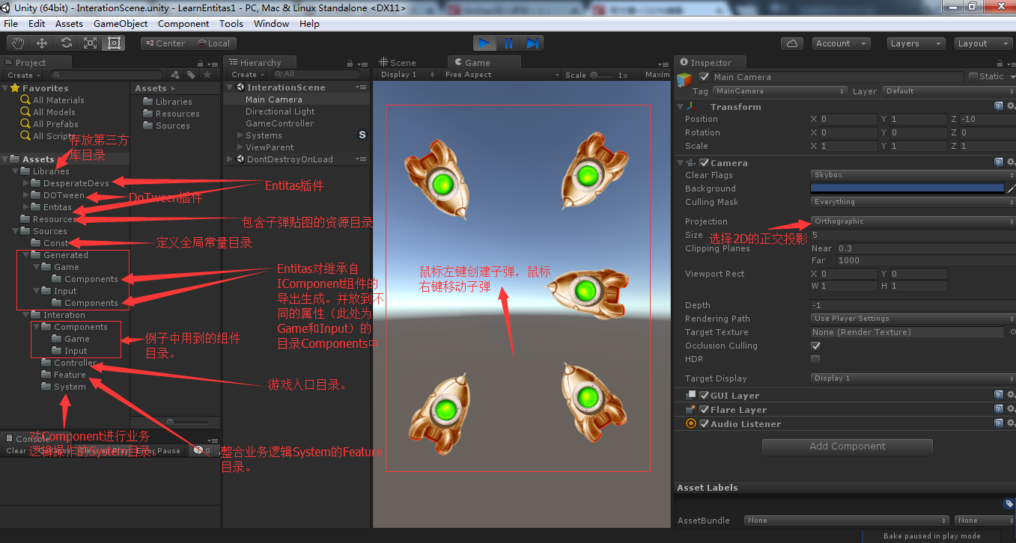1016x543 pixels.
Task: Select GameController in Hierarchy
Action: tap(279, 123)
